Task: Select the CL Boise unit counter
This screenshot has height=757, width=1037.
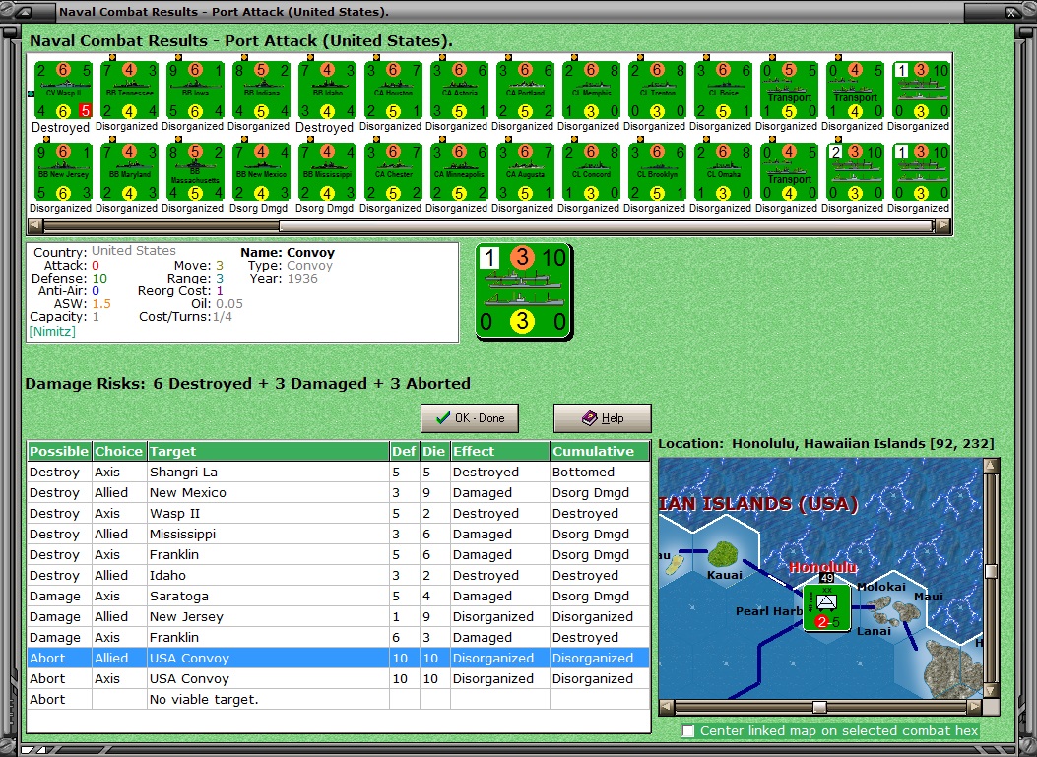Action: (724, 91)
